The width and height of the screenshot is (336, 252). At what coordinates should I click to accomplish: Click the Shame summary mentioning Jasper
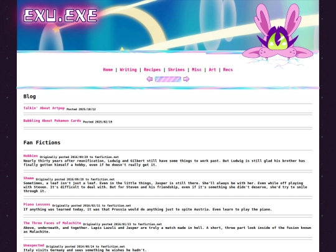pos(166,187)
